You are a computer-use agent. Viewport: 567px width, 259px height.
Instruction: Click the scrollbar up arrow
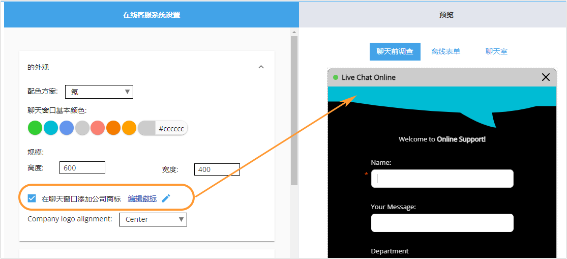pos(294,32)
